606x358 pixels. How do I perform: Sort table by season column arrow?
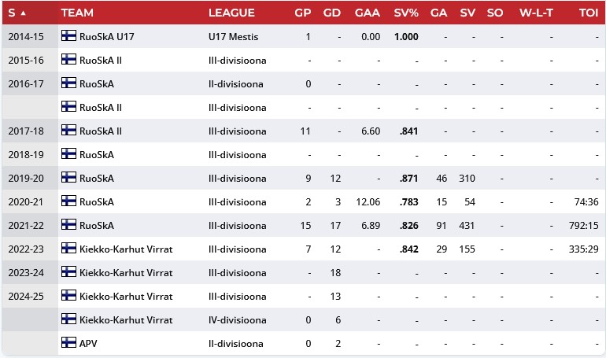(x=23, y=13)
